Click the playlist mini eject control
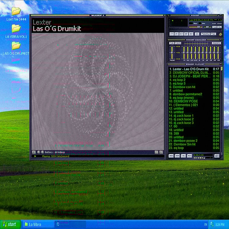Viewport: 229px width, 229px height. (204, 158)
